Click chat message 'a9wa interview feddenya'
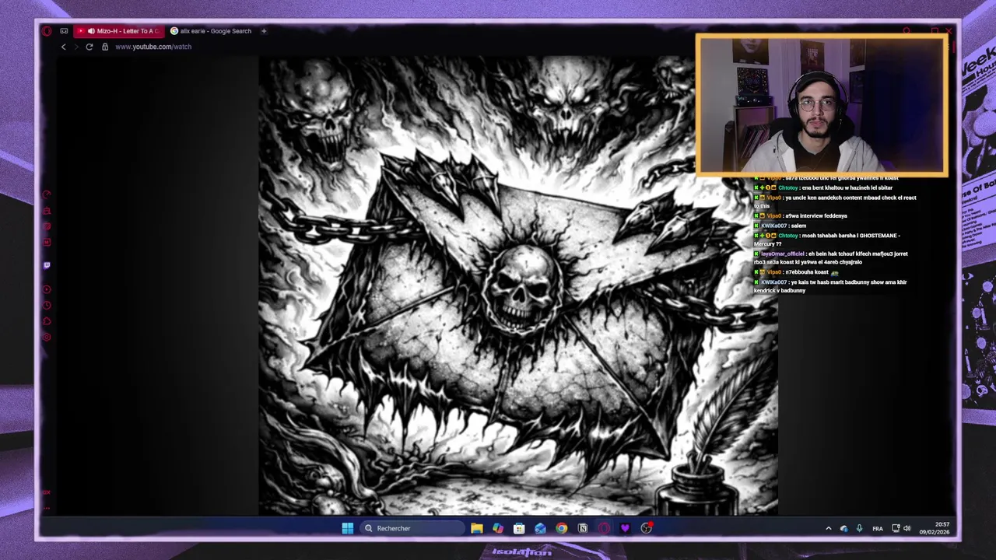The image size is (996, 560). point(816,215)
